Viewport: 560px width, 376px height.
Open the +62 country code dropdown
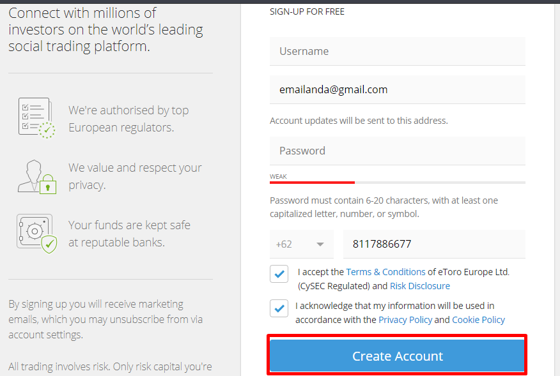coord(301,244)
